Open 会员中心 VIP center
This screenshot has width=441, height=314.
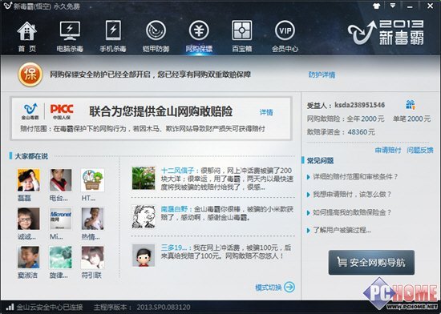[x=285, y=37]
